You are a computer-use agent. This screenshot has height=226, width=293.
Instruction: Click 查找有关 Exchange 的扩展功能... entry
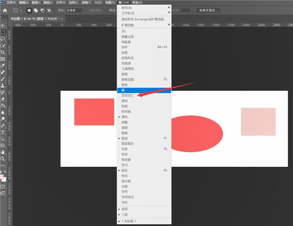click(x=144, y=19)
